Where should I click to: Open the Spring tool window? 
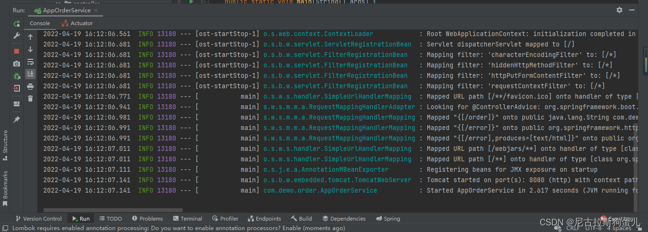[x=388, y=219]
